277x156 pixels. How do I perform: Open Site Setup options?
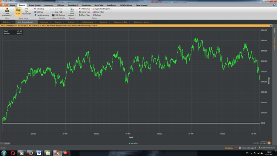click(39, 9)
